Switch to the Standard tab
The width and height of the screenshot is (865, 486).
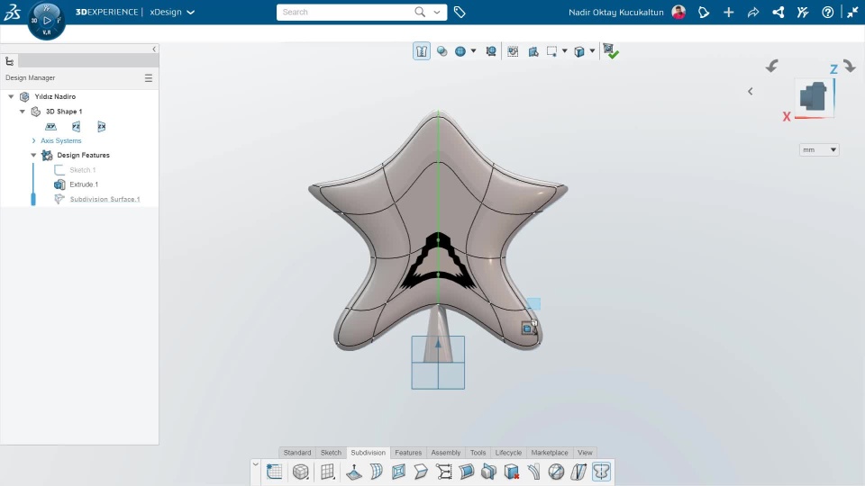click(x=297, y=453)
